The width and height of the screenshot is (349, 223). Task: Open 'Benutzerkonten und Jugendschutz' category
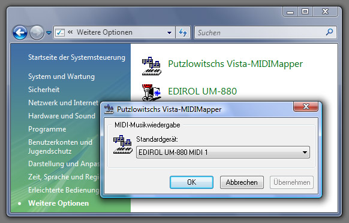(60, 146)
